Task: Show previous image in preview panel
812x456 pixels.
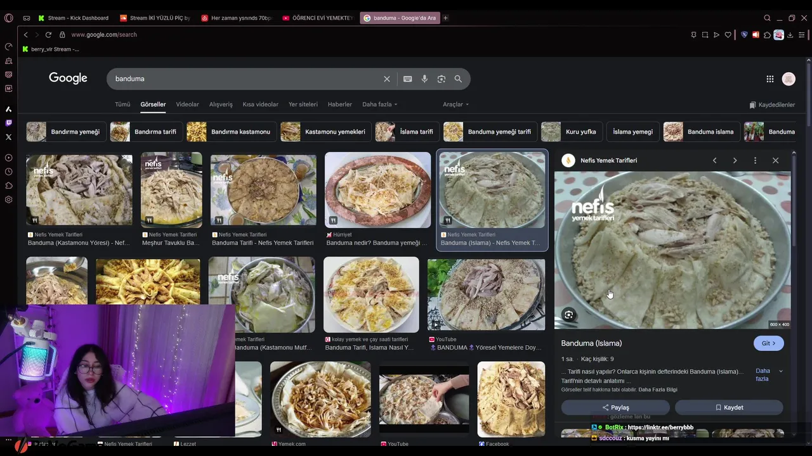Action: click(714, 160)
